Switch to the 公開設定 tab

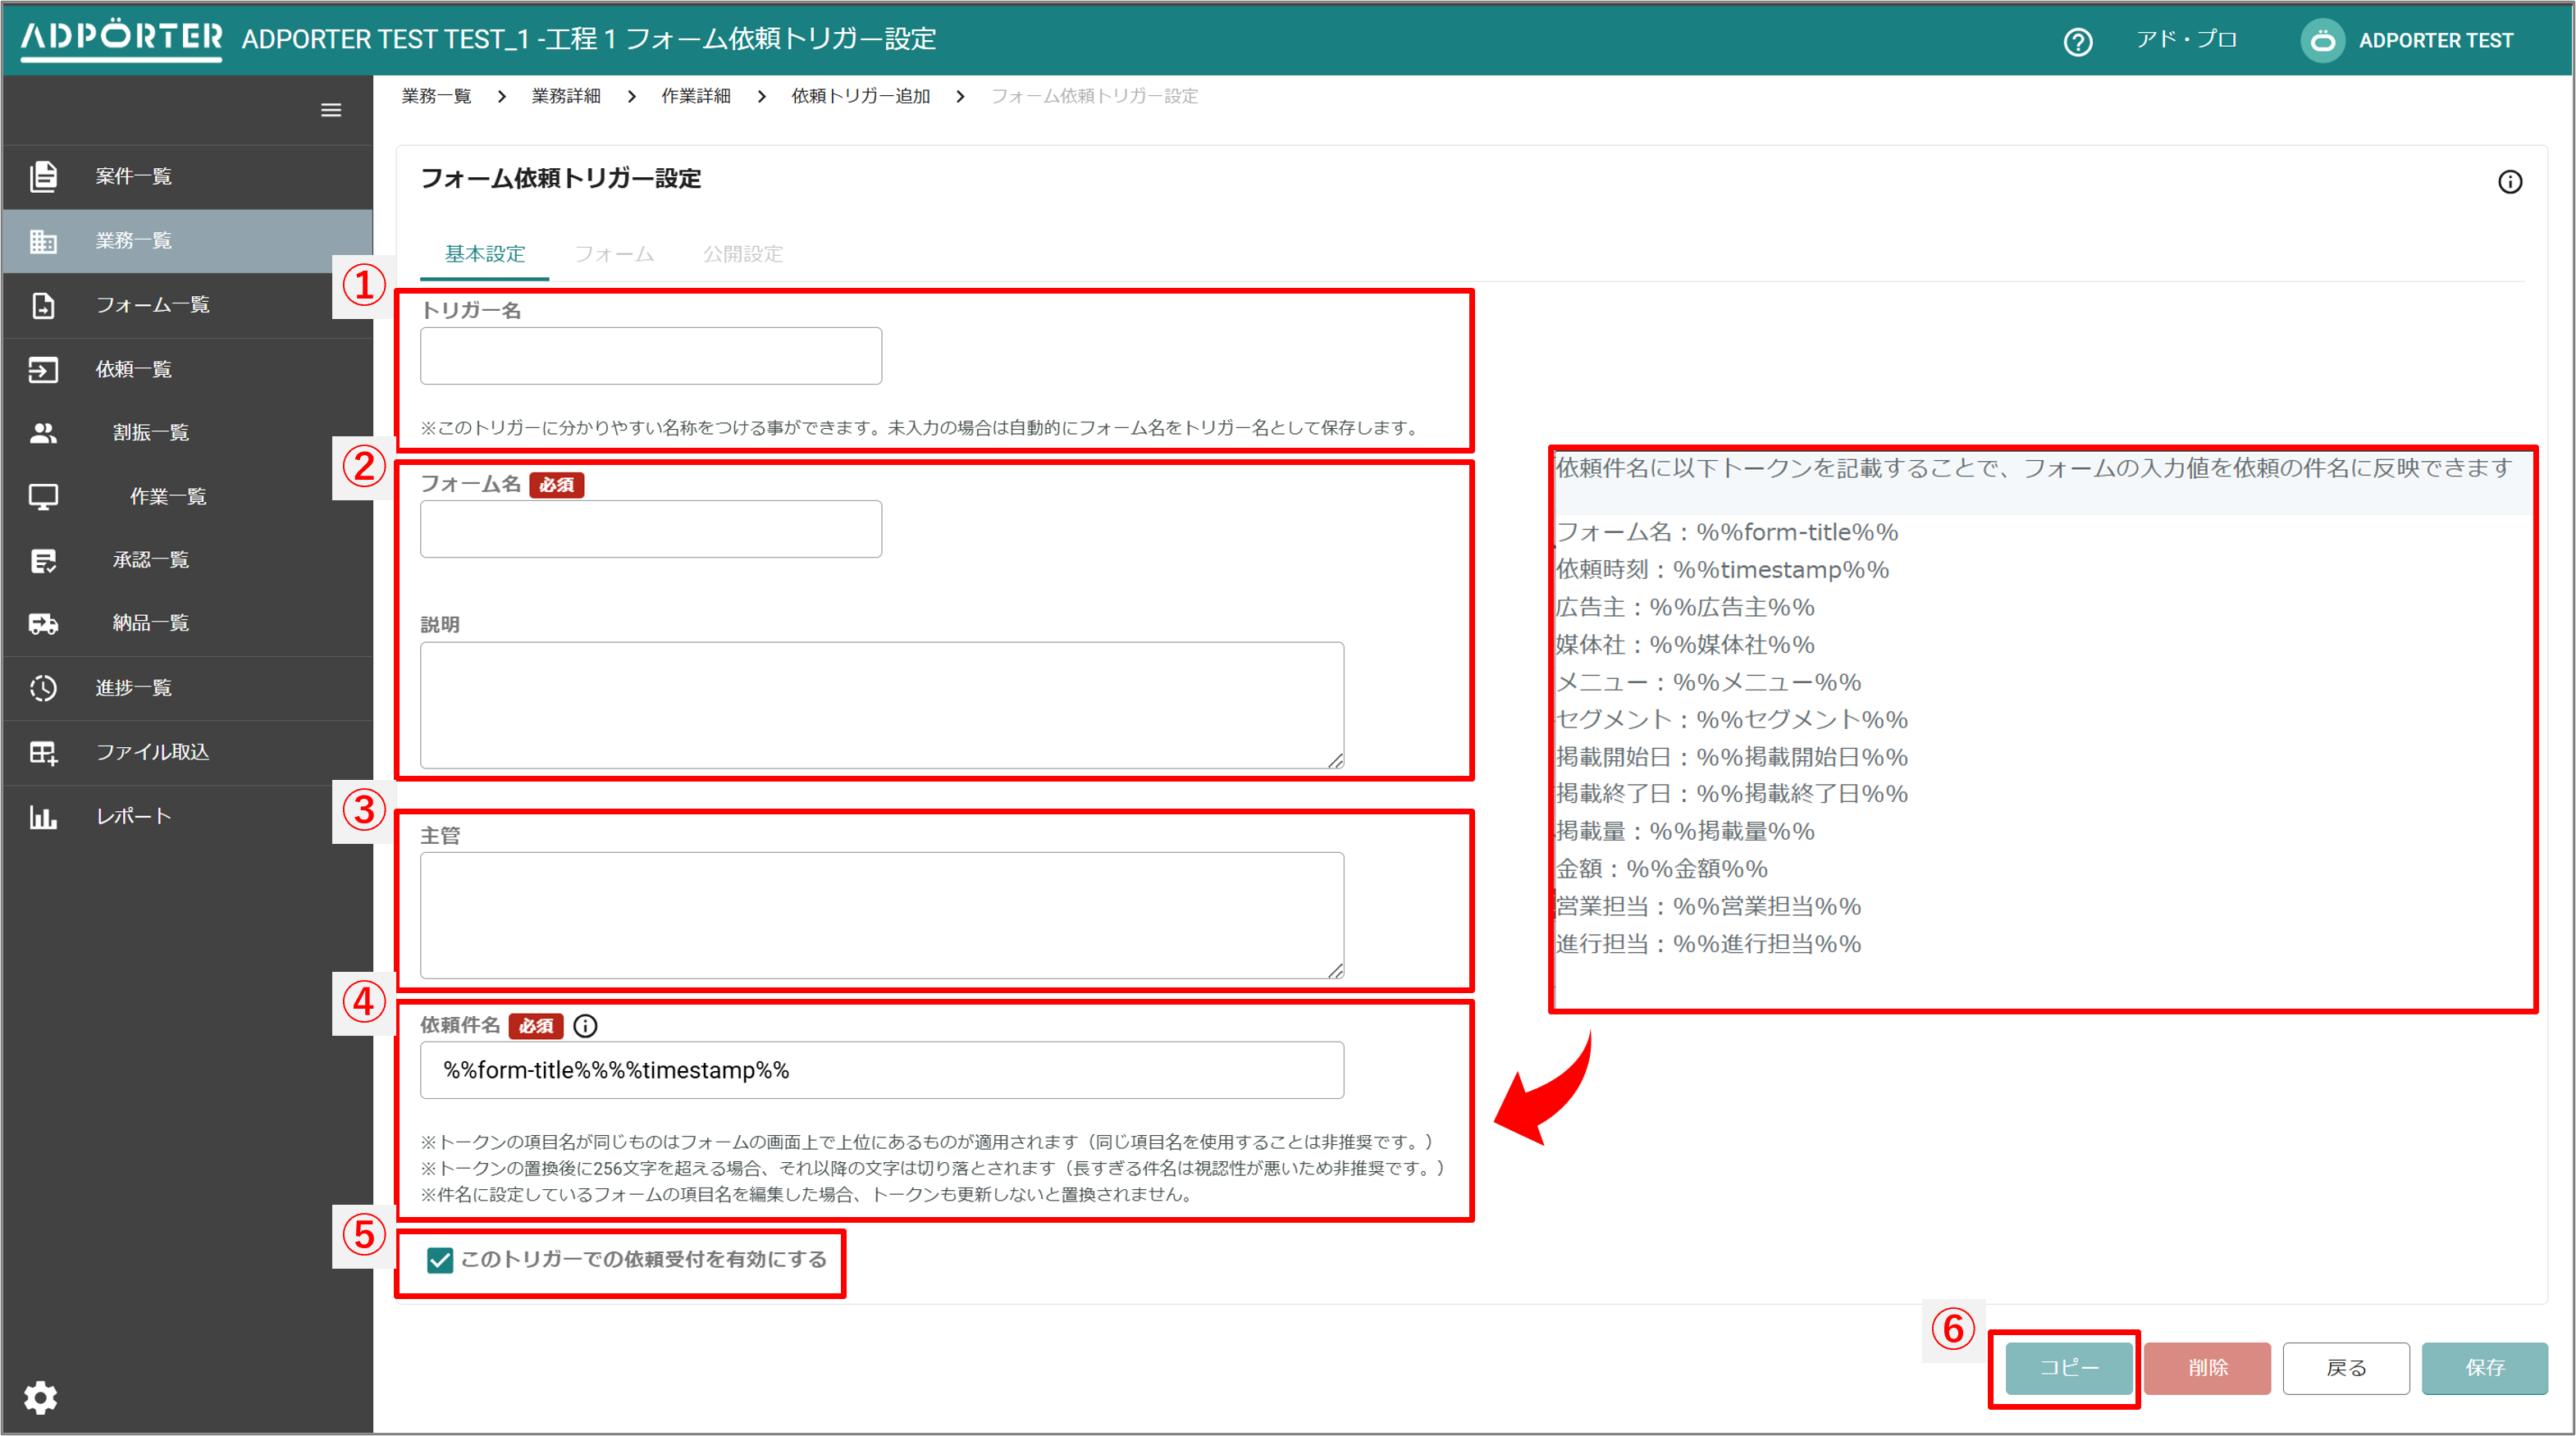[x=743, y=254]
